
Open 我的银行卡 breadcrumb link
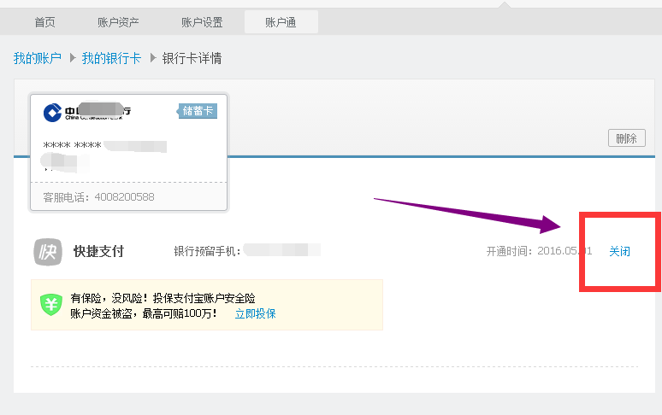click(x=111, y=58)
